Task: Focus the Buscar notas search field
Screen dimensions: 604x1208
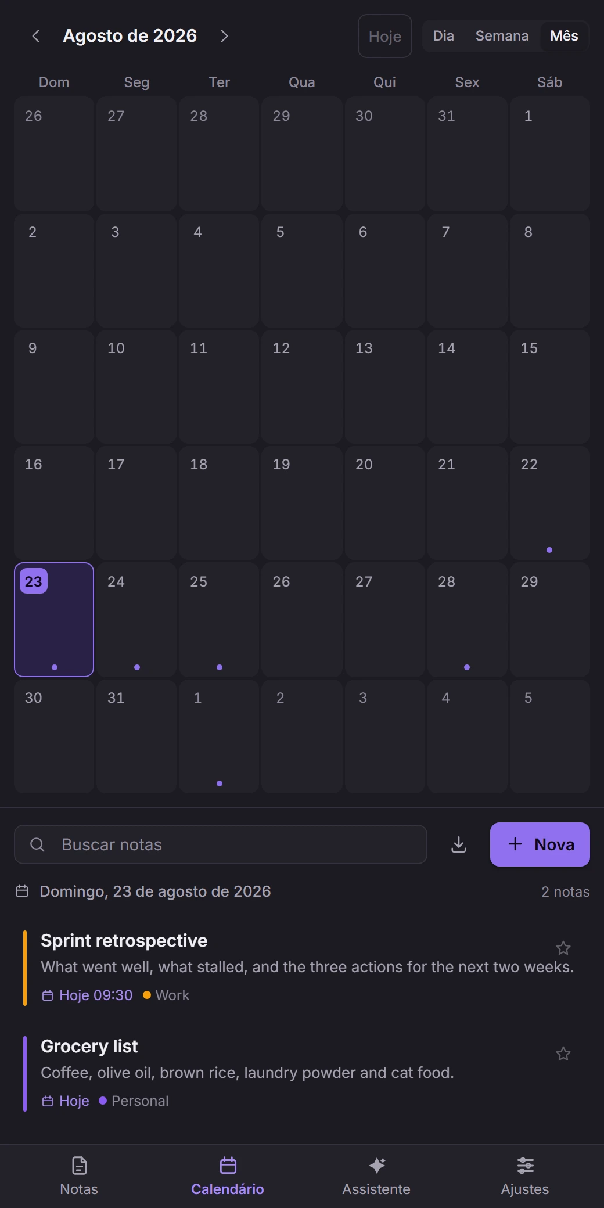Action: (x=221, y=844)
